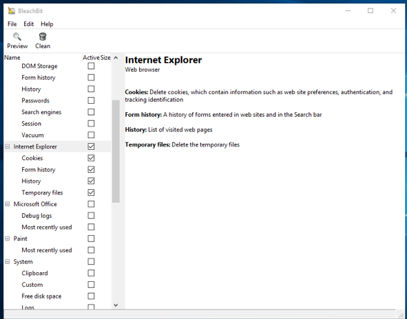Collapse the System tree group
407x319 pixels.
click(8, 261)
